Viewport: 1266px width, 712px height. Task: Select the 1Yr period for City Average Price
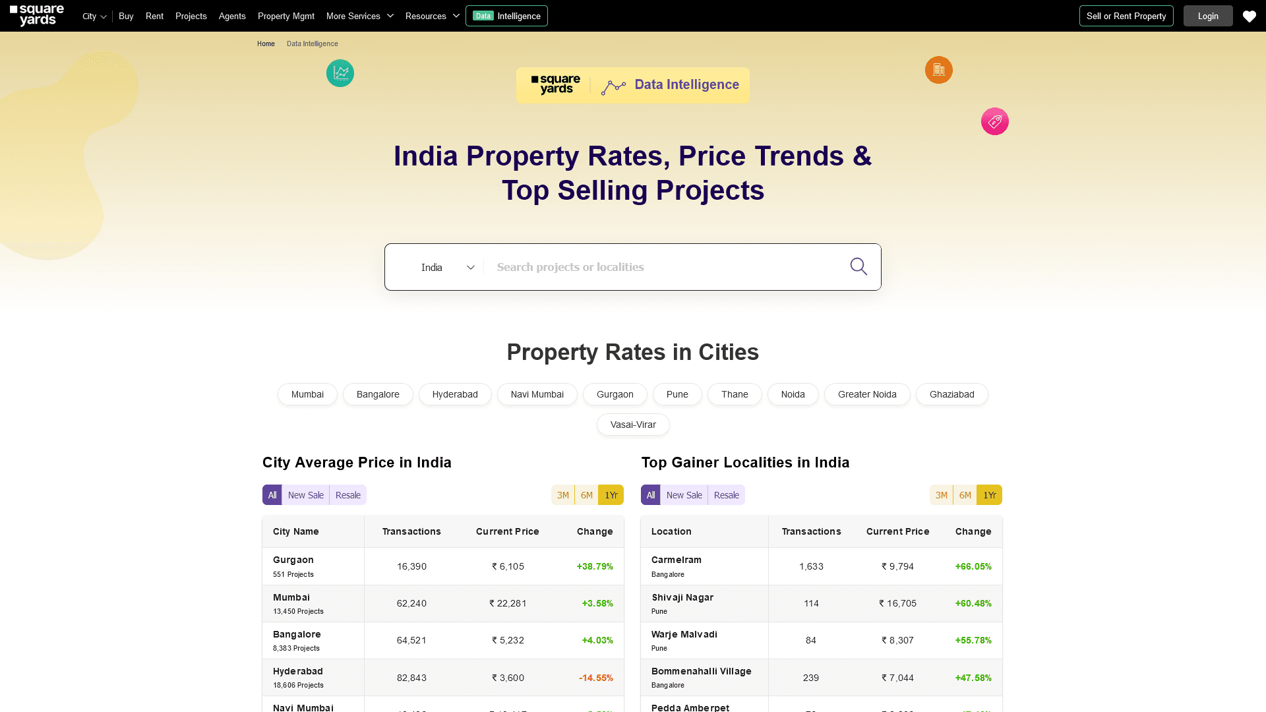click(x=610, y=494)
